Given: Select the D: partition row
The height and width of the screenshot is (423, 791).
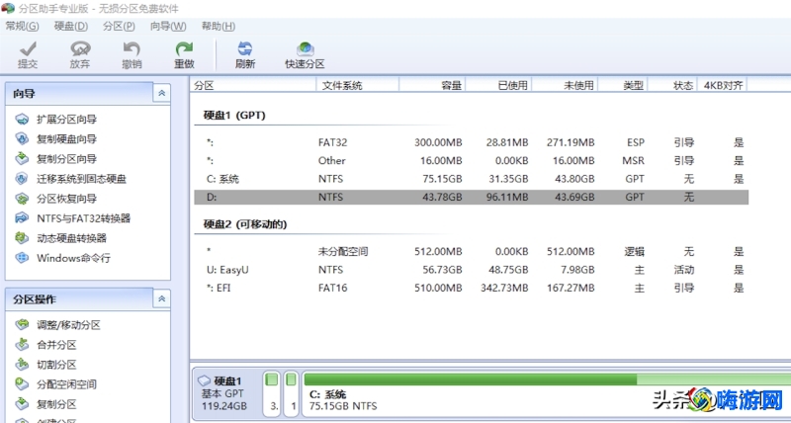Looking at the screenshot, I should click(472, 197).
